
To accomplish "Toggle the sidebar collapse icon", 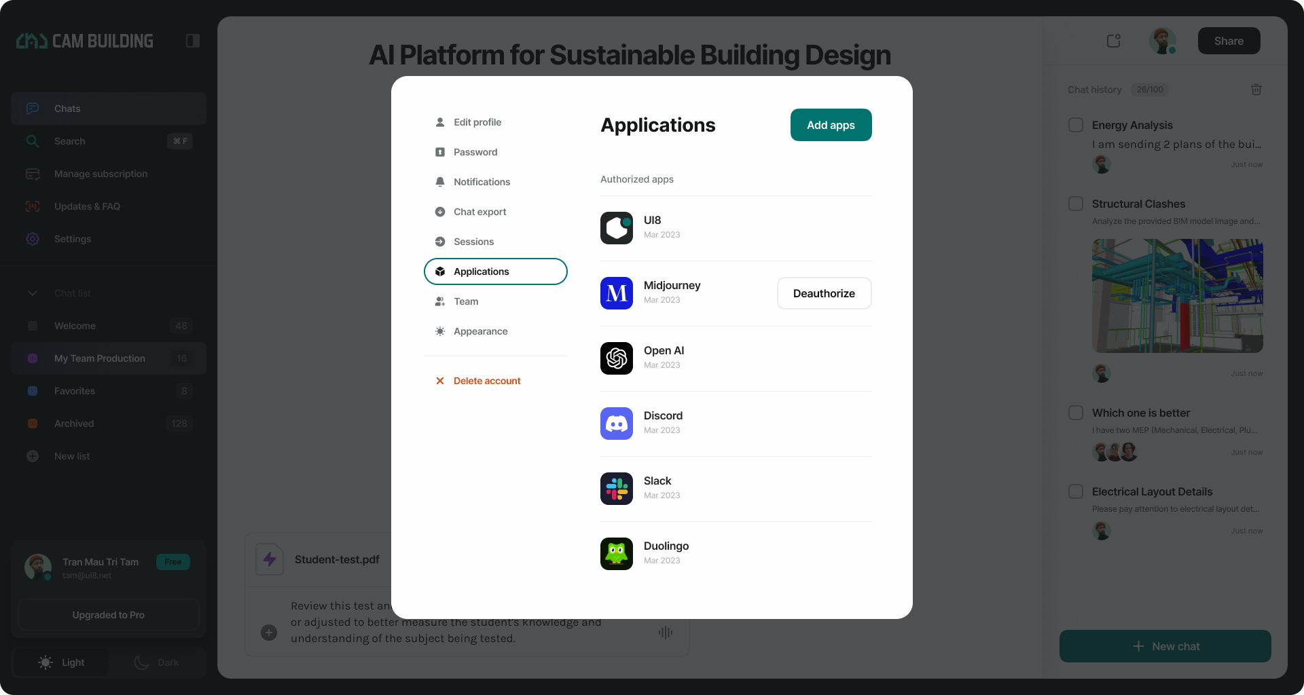I will point(192,41).
